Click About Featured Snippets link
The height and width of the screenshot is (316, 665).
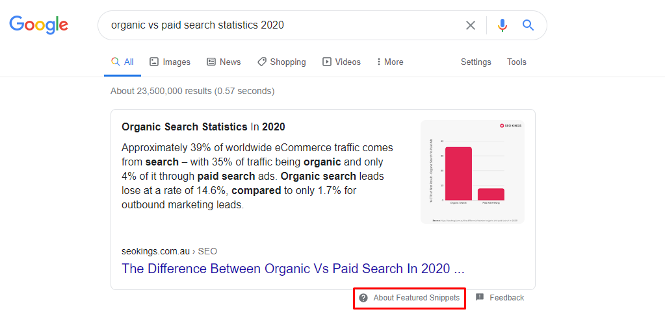point(416,298)
